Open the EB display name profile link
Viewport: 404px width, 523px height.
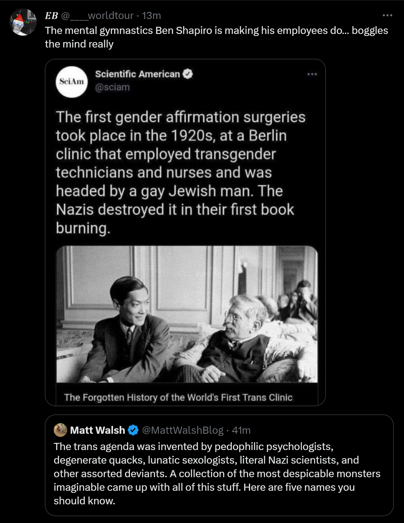click(x=52, y=16)
